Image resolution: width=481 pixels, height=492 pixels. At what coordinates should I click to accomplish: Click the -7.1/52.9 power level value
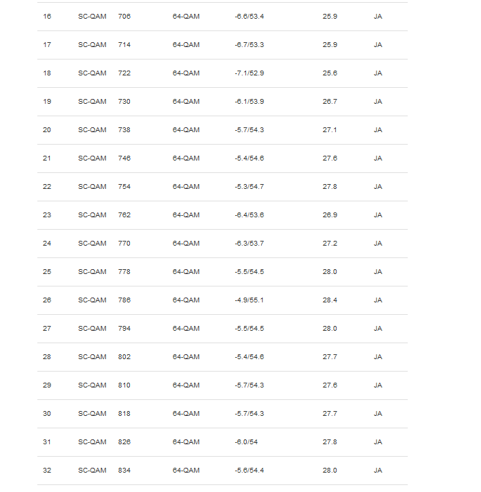coord(249,73)
